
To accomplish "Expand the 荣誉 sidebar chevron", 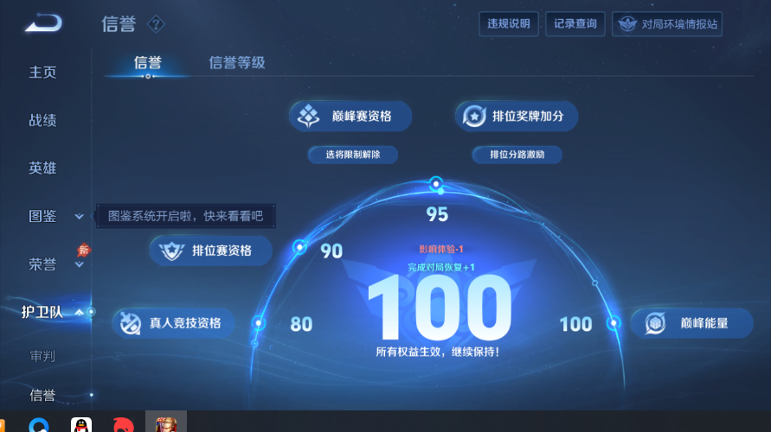I will pyautogui.click(x=79, y=265).
